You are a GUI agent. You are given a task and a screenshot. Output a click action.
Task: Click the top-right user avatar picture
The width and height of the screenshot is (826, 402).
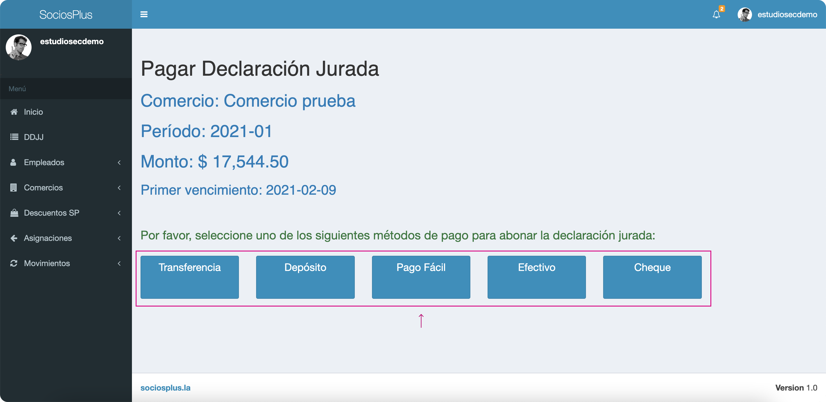pyautogui.click(x=745, y=14)
